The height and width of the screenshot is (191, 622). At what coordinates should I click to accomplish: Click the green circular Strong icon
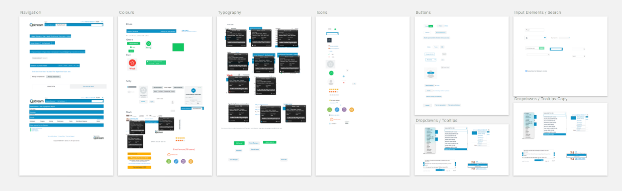coord(148,44)
